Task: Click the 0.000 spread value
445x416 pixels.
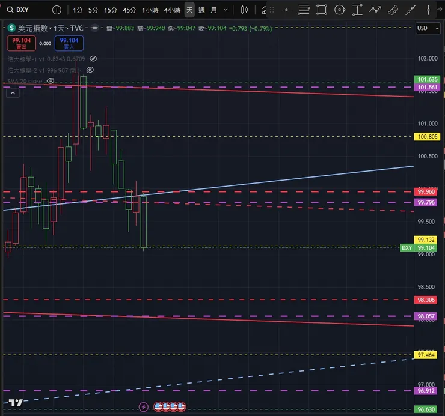Action: [x=45, y=43]
